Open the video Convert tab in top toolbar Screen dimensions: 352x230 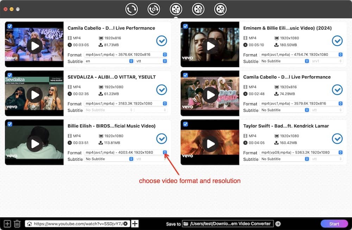[x=132, y=9]
